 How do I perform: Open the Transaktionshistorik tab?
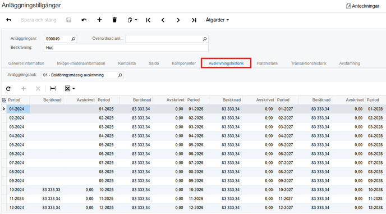[309, 63]
